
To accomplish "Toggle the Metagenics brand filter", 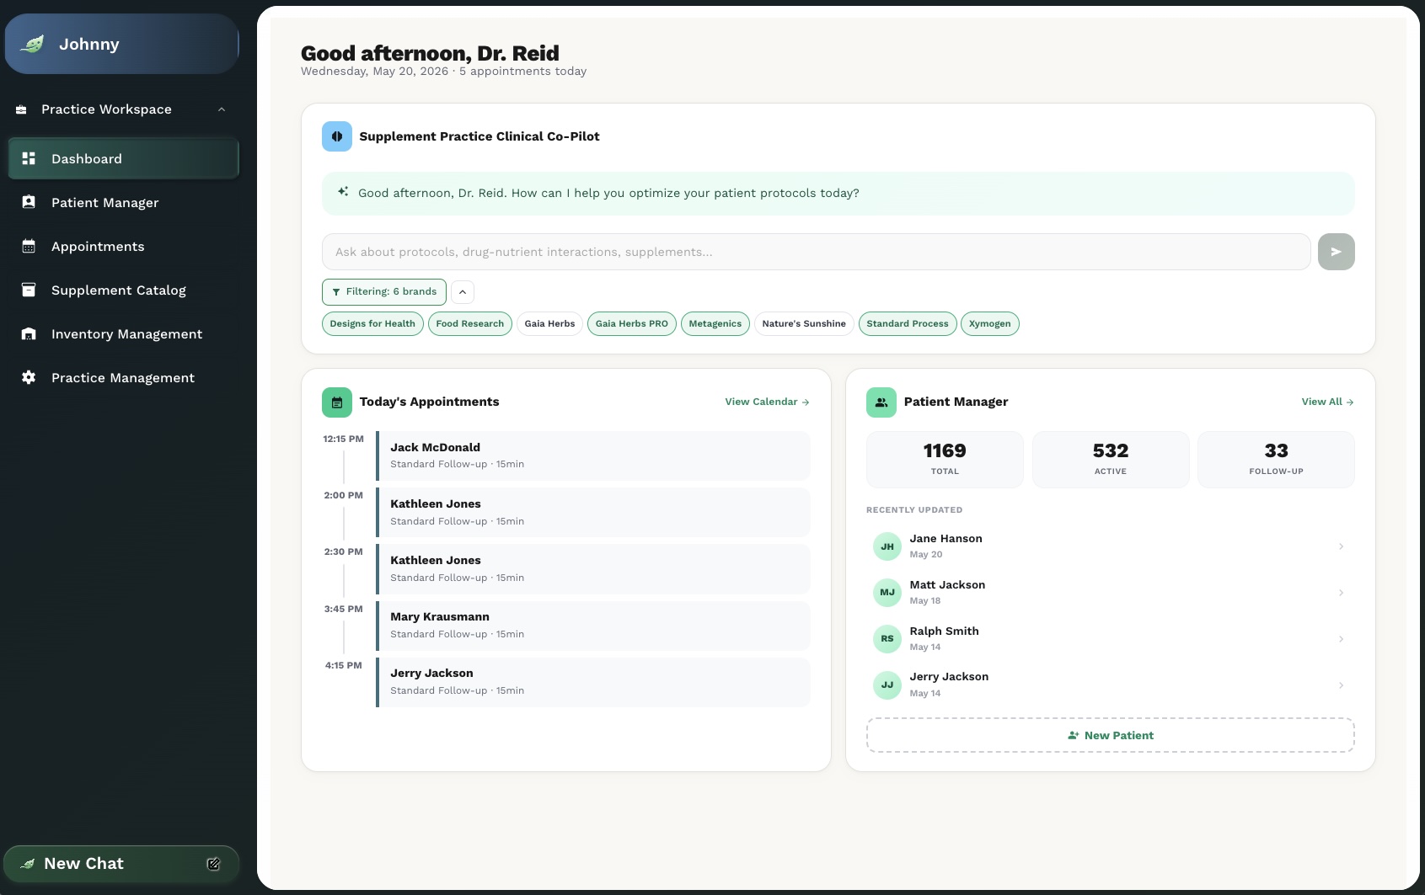I will 715,324.
